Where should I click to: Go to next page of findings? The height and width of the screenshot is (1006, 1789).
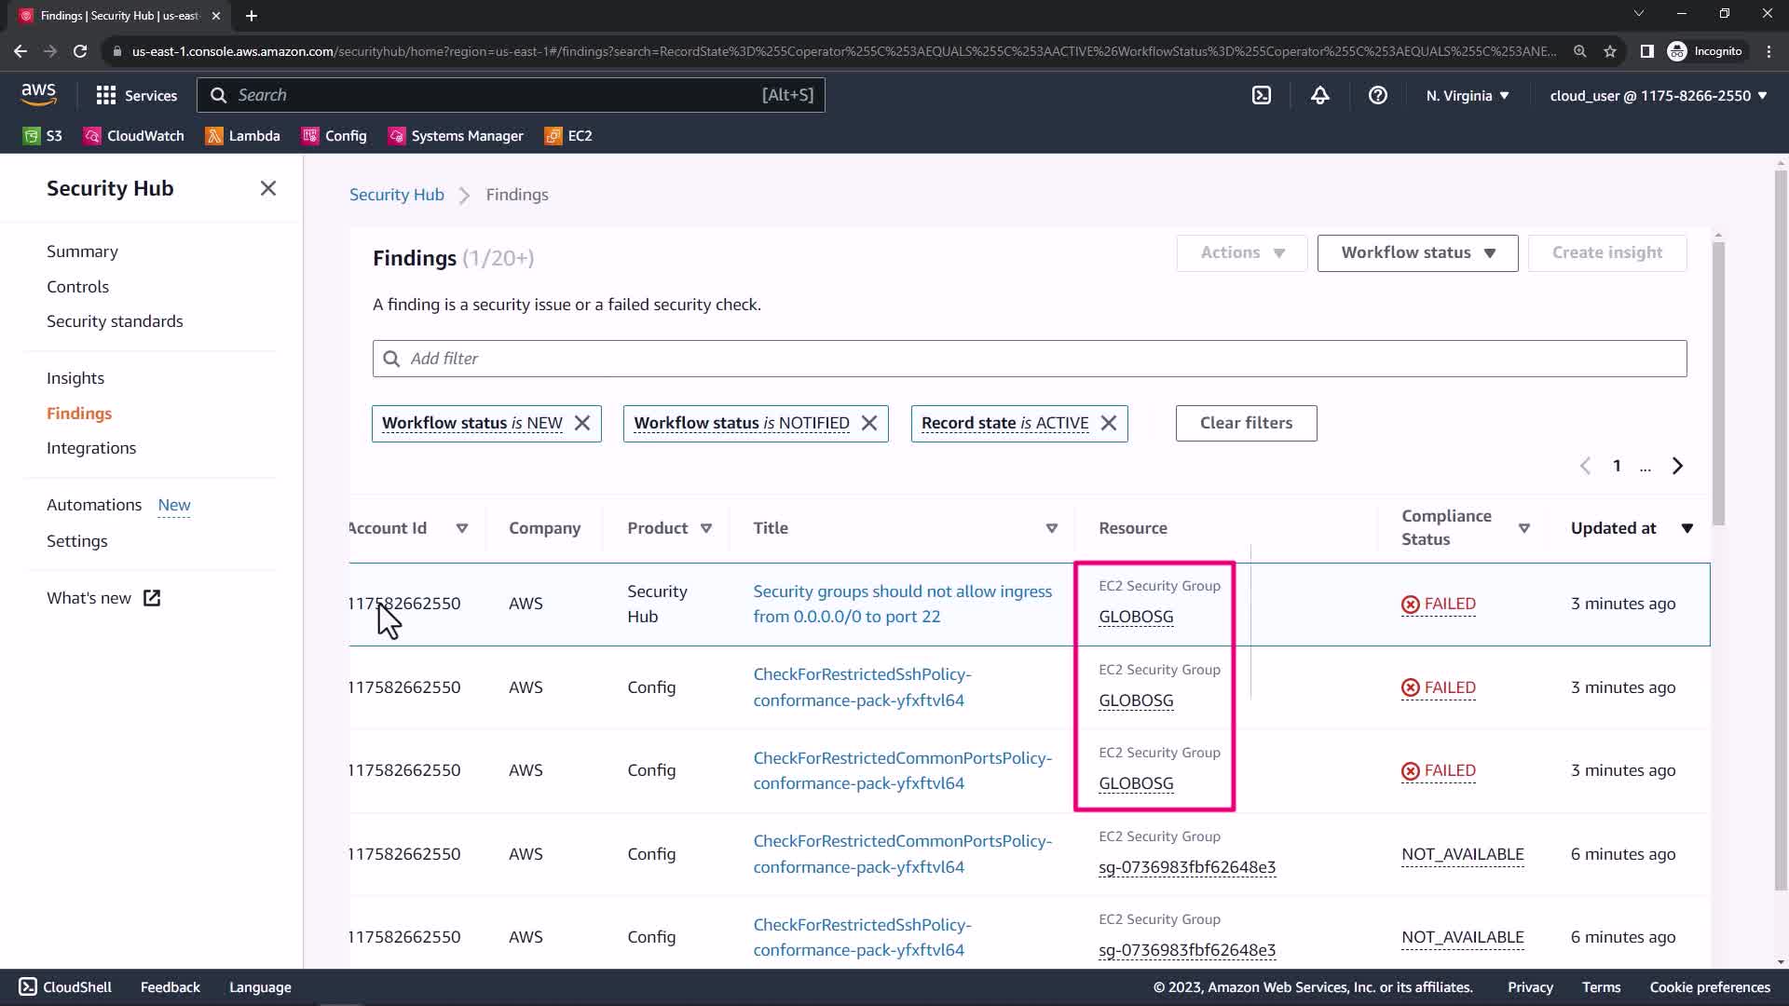[1677, 466]
